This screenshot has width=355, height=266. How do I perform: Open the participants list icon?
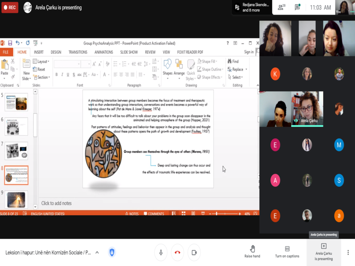tap(281, 7)
